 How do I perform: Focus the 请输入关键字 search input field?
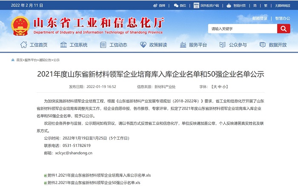[x=242, y=28]
